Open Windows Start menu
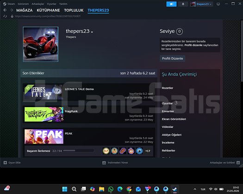This screenshot has width=243, height=194. (x=65, y=189)
